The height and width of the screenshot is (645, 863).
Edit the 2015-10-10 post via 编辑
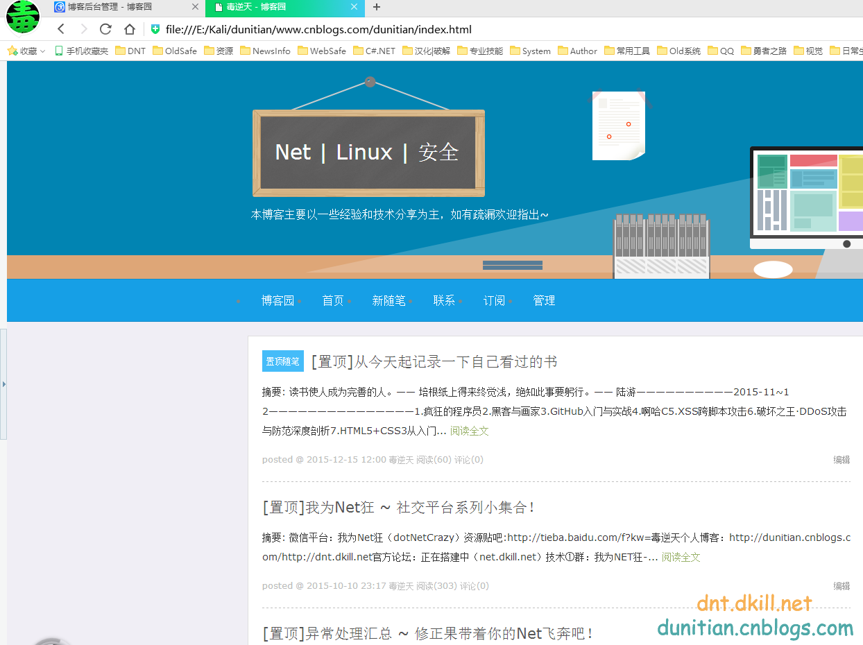[841, 585]
